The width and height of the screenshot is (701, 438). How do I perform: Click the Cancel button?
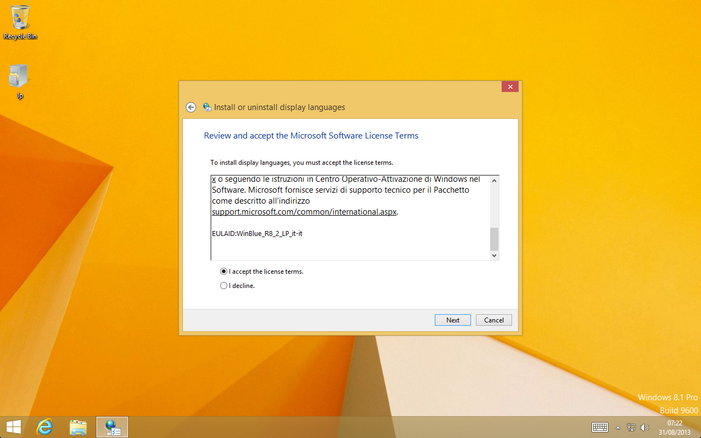click(x=494, y=320)
